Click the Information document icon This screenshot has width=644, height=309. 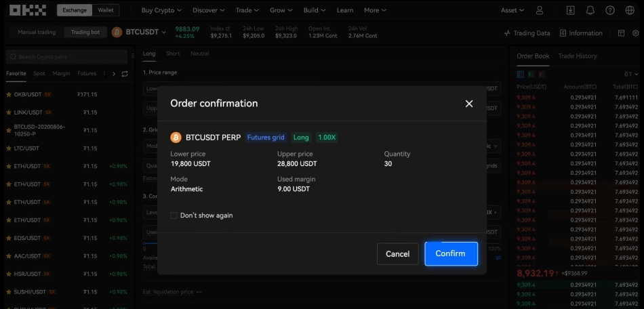[x=563, y=33]
